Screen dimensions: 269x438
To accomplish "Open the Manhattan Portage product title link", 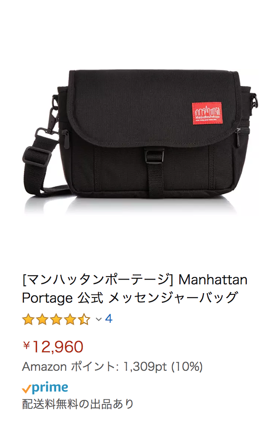I will (x=134, y=288).
